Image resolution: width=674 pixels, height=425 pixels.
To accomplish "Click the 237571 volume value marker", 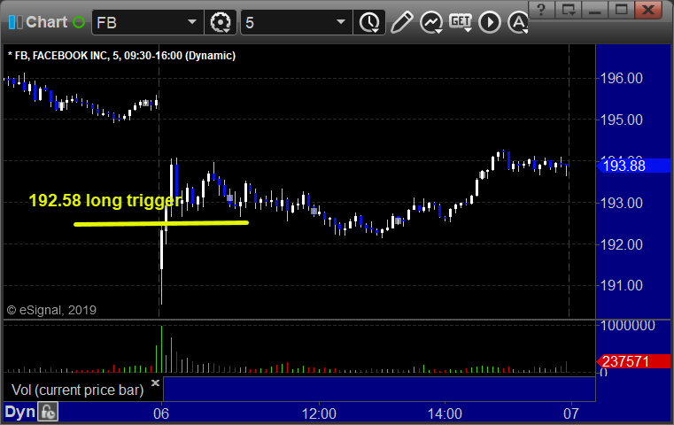I will click(633, 361).
